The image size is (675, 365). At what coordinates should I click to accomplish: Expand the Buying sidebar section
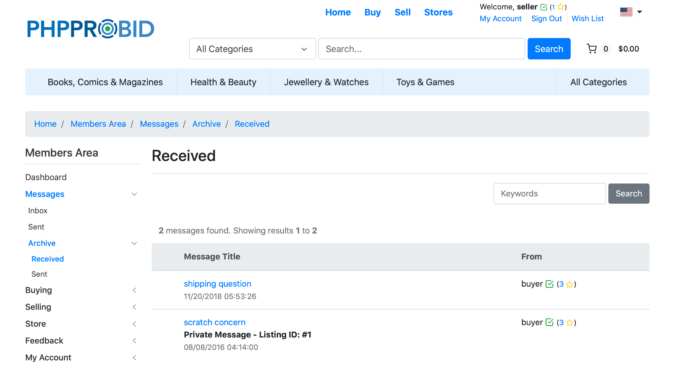pyautogui.click(x=134, y=290)
